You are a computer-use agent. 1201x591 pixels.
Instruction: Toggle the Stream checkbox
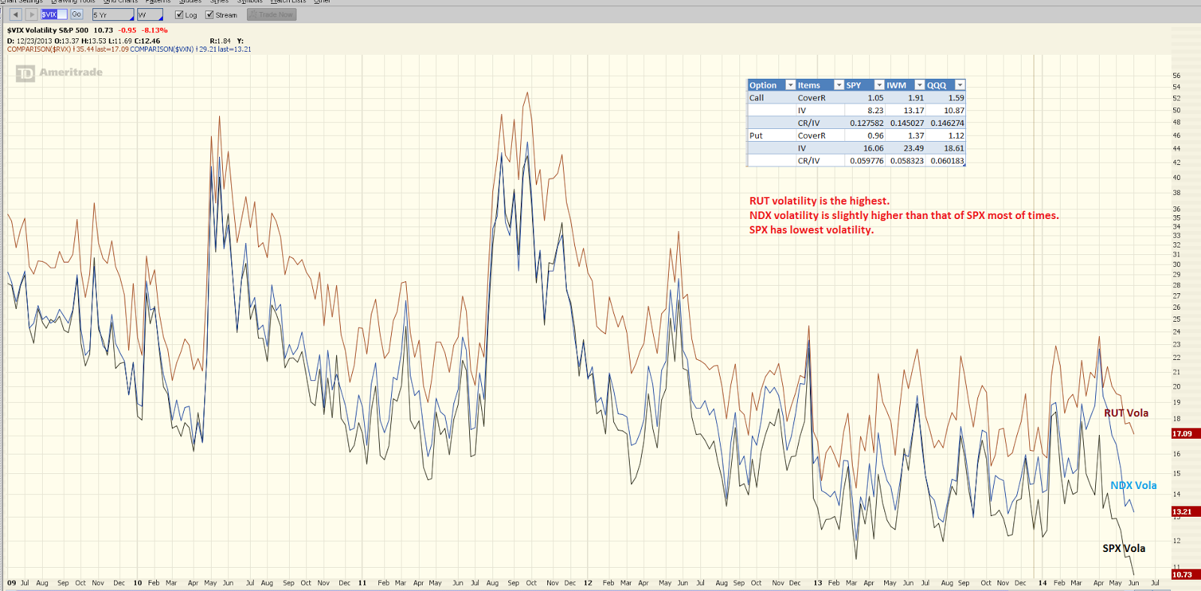pos(209,15)
